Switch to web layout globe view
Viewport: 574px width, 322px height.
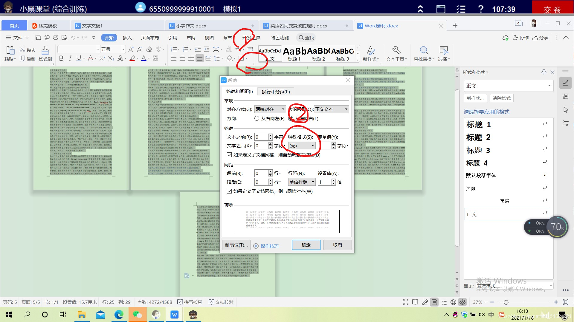click(x=453, y=302)
